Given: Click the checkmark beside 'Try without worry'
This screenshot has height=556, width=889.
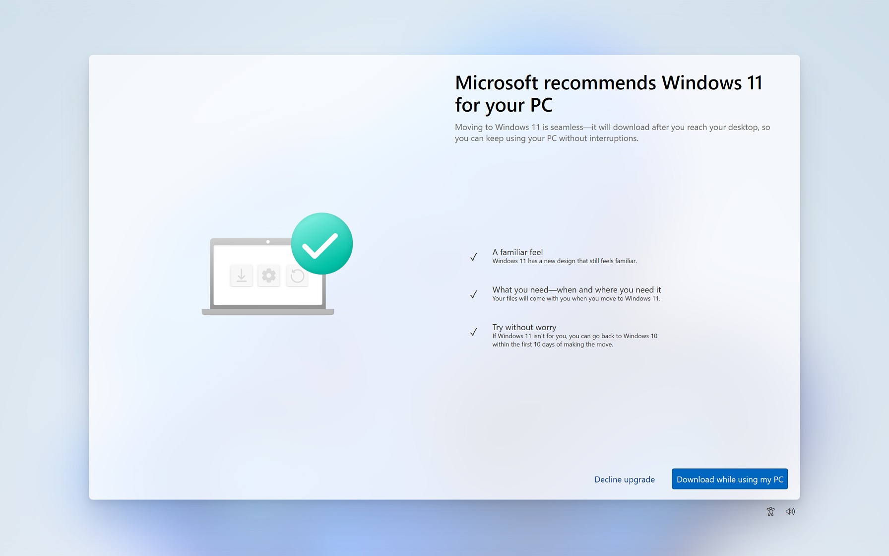Looking at the screenshot, I should point(473,332).
